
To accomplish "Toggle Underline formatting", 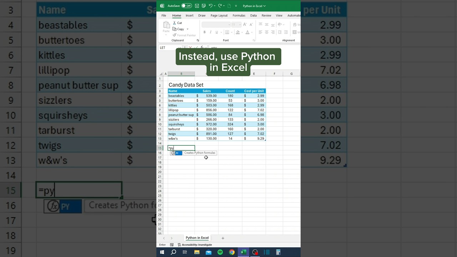I will [216, 32].
